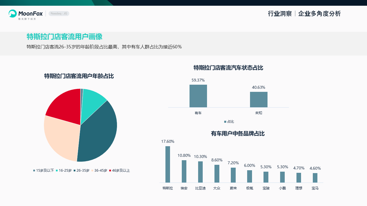
Task: Click the 行业洞察 header text
Action: click(280, 13)
